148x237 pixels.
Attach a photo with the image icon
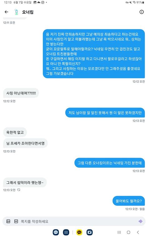(x=8, y=221)
